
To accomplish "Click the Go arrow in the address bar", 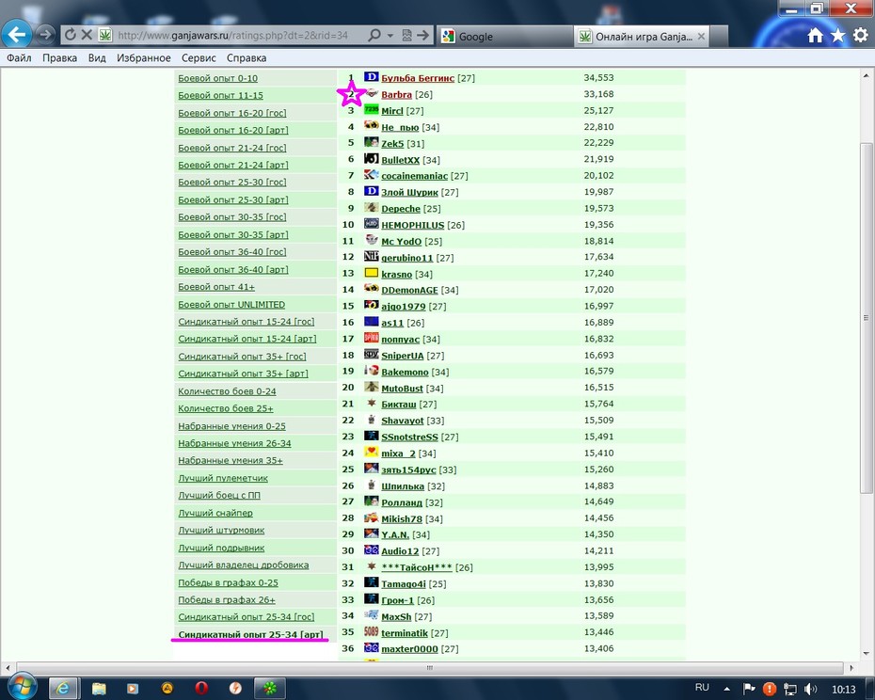I will (423, 35).
